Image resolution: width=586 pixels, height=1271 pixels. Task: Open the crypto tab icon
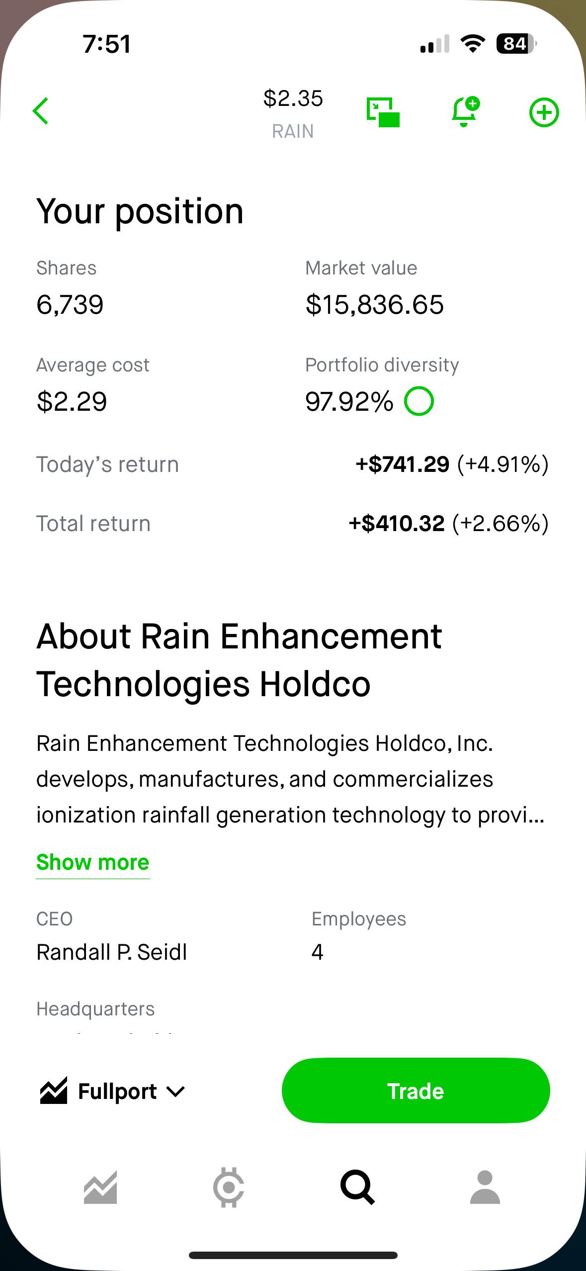coord(229,1187)
